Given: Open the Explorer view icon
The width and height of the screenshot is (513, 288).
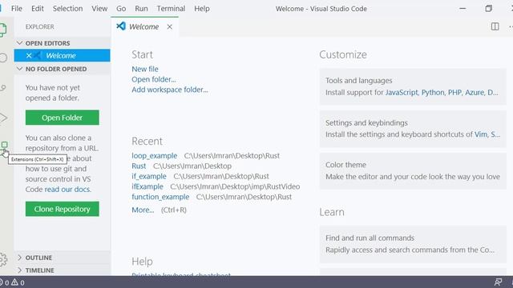Looking at the screenshot, I should pyautogui.click(x=2, y=30).
